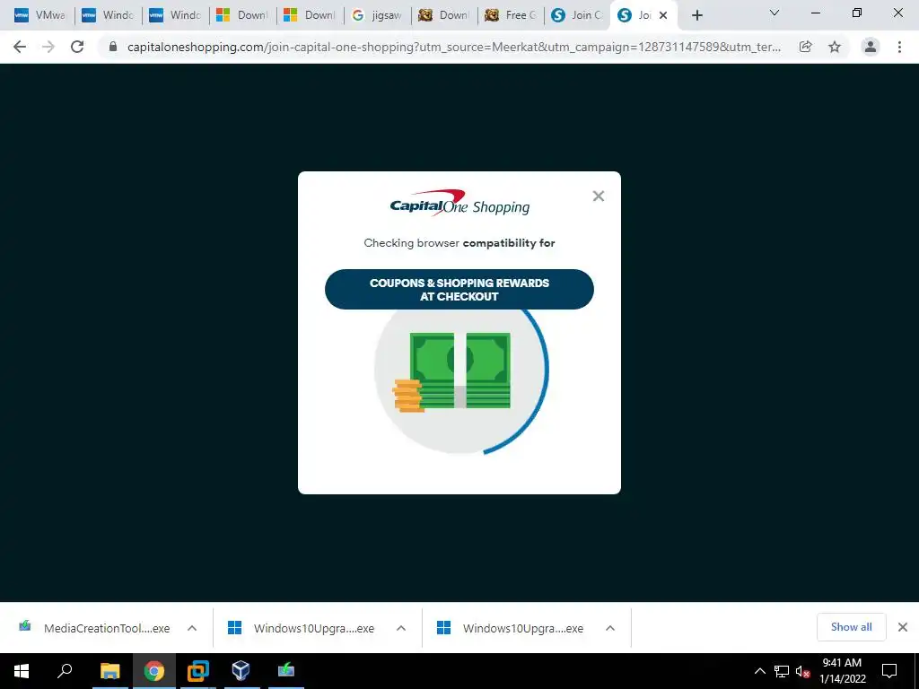Image resolution: width=919 pixels, height=689 pixels.
Task: Switch to Google jigsaw tab
Action: pyautogui.click(x=377, y=15)
